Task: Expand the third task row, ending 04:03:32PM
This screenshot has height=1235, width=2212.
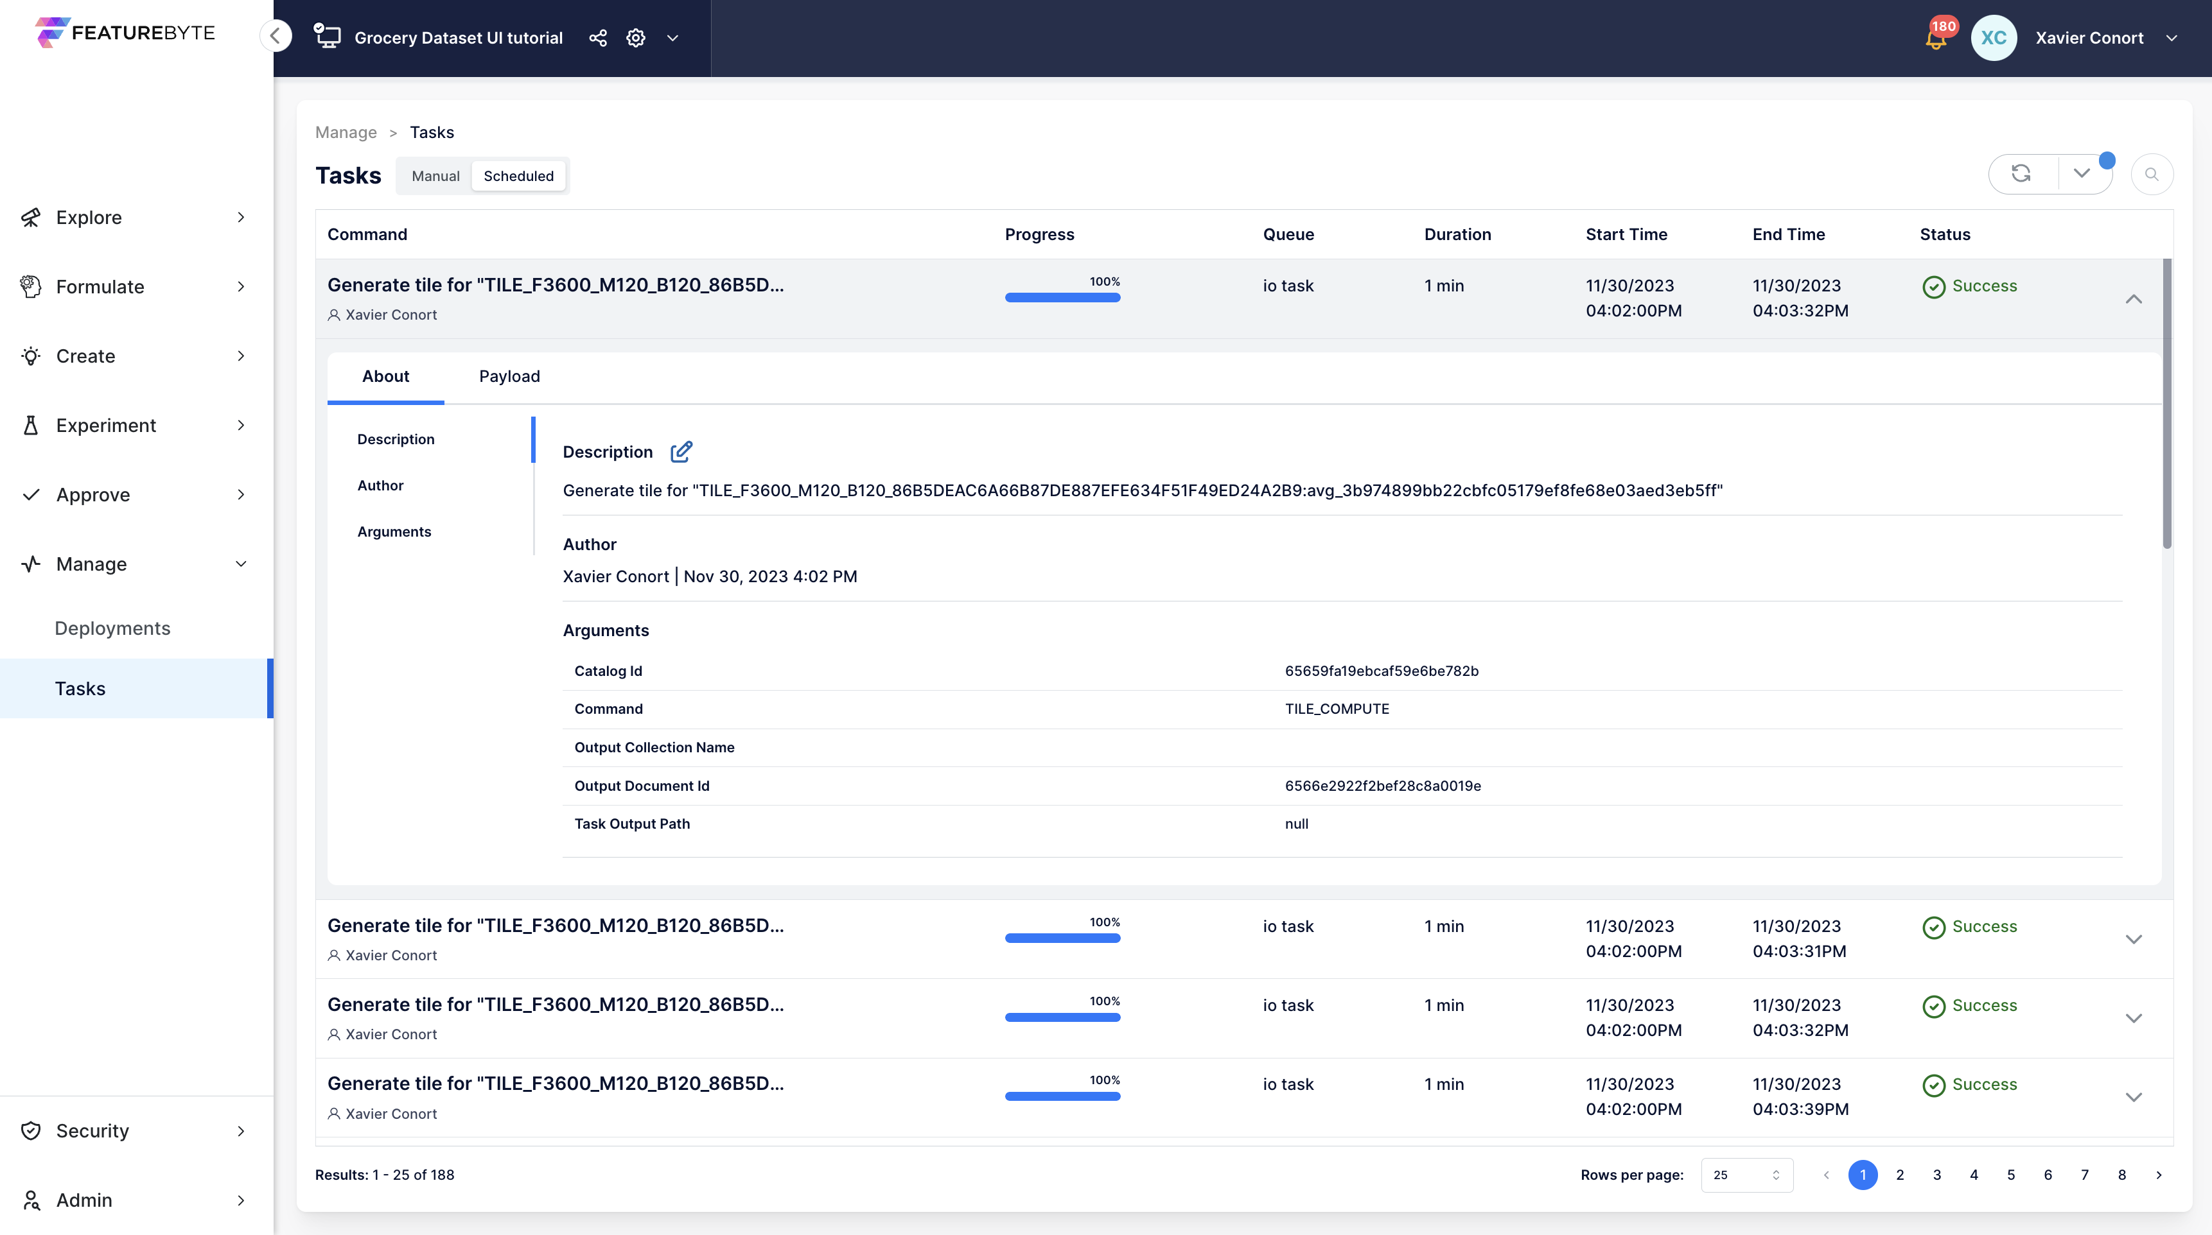Action: point(2134,1018)
